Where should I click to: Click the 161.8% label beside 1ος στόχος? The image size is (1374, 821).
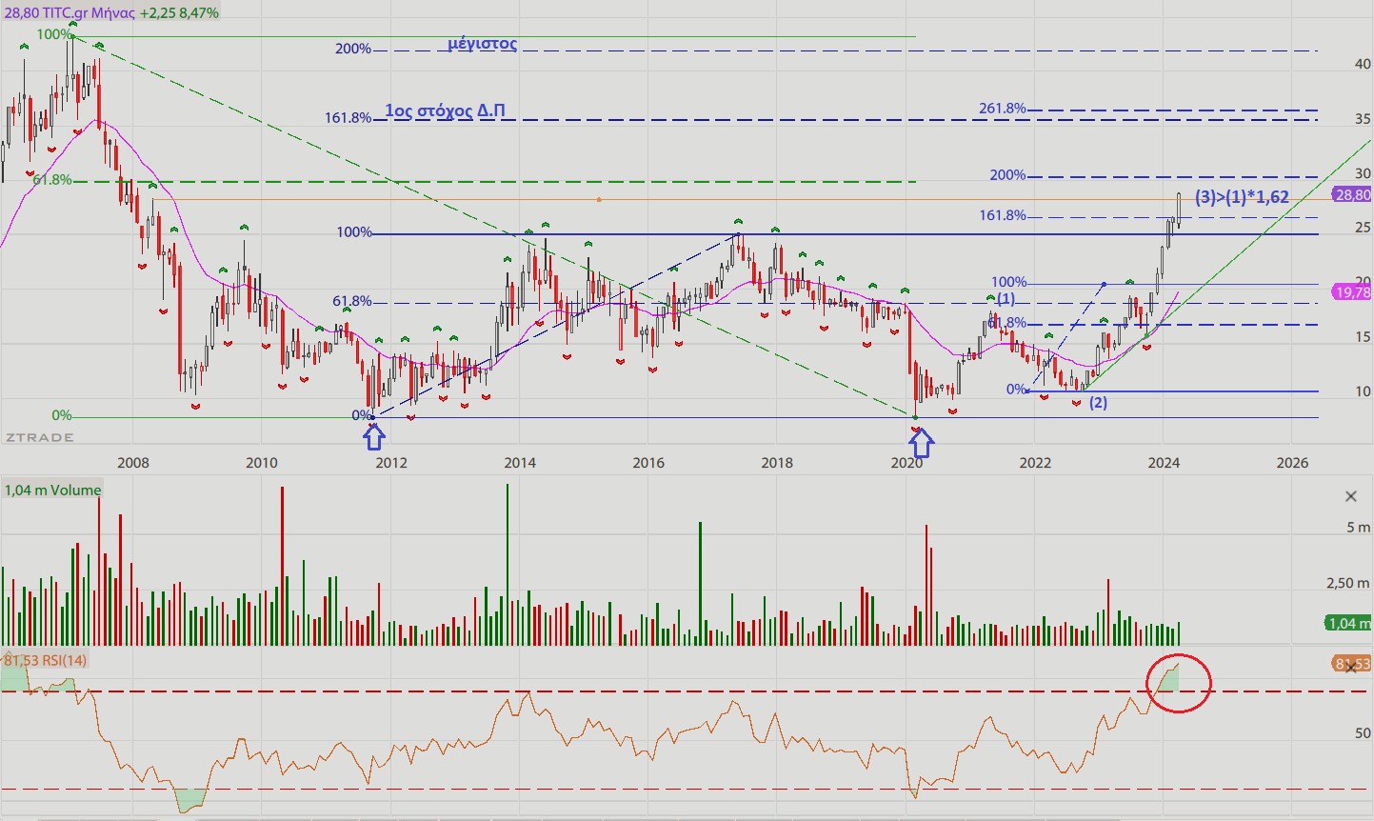[348, 118]
